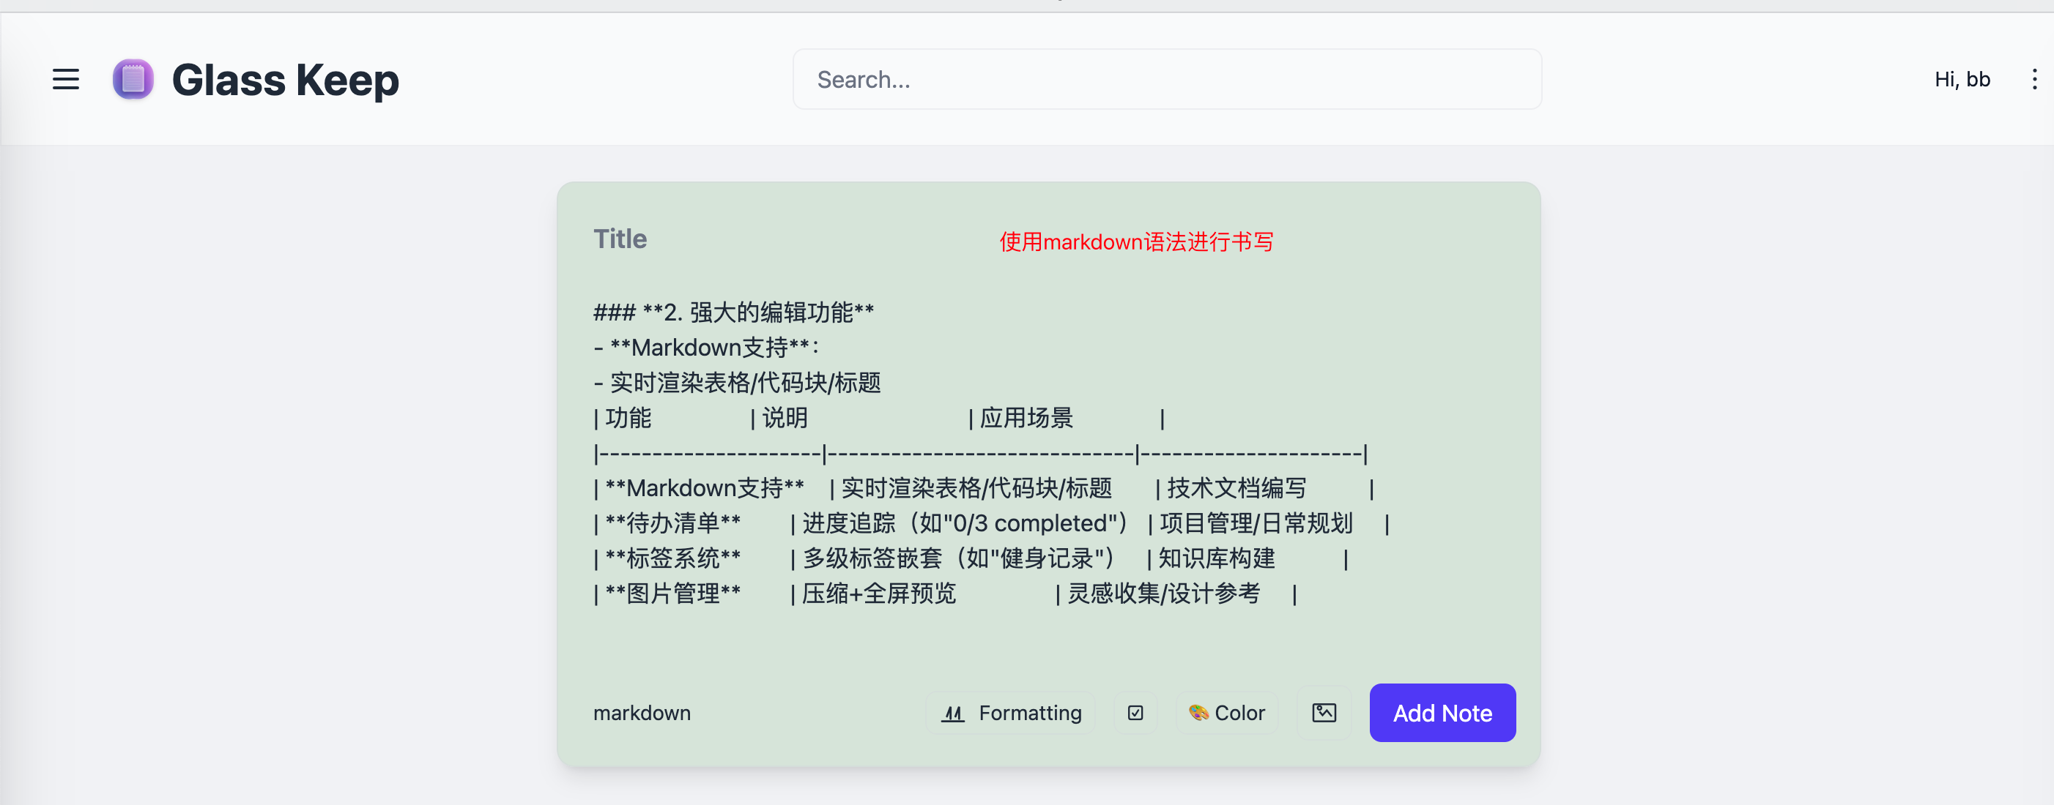The height and width of the screenshot is (805, 2054).
Task: Click the table row for 图片管理
Action: (946, 594)
